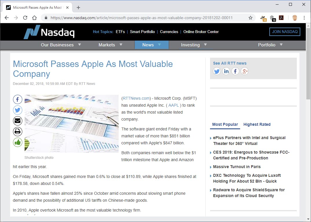Click the Nasdaq logo
Screen dimensions: 311x222
pyautogui.click(x=49, y=32)
